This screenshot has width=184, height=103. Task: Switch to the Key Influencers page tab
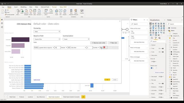tap(41, 97)
